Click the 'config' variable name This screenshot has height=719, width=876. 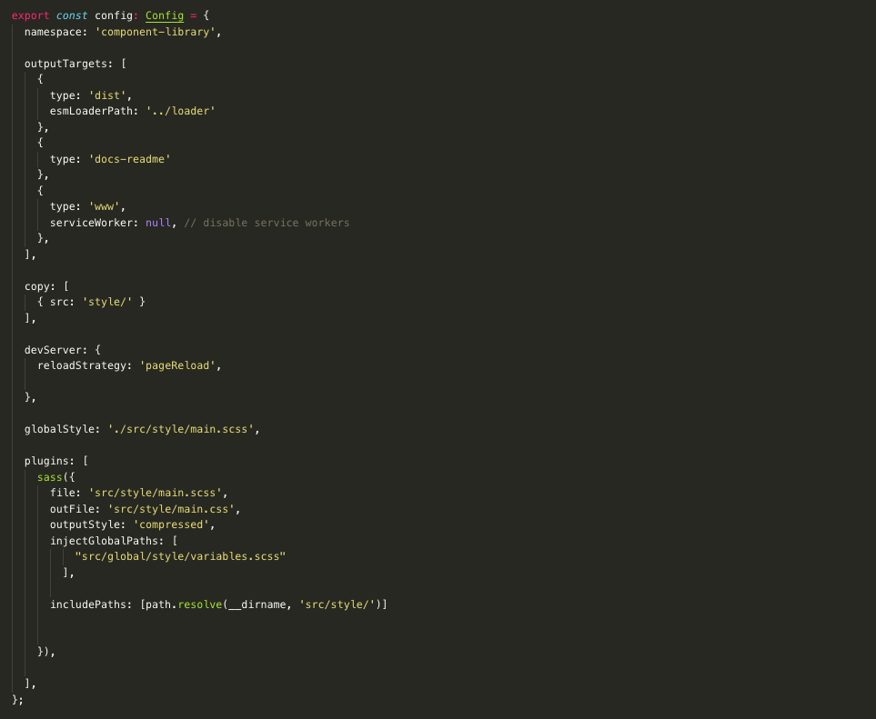114,15
